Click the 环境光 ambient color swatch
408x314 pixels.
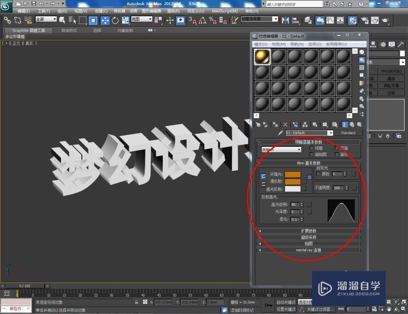(x=293, y=175)
